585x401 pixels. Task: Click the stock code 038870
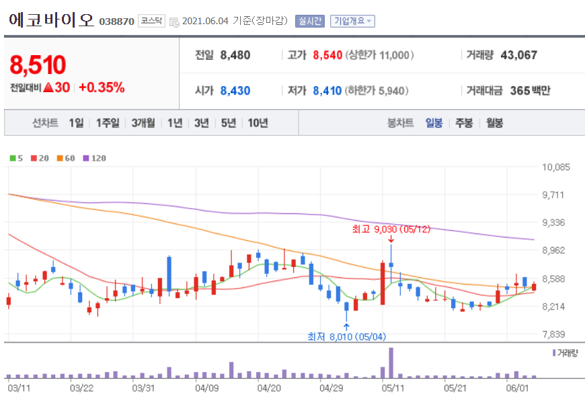coord(117,22)
